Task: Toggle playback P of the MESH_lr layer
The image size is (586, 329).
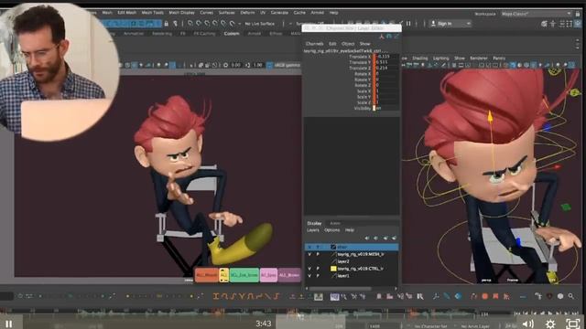Action: tap(318, 254)
